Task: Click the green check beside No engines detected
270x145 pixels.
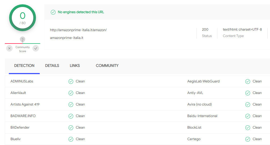Action: pyautogui.click(x=53, y=12)
